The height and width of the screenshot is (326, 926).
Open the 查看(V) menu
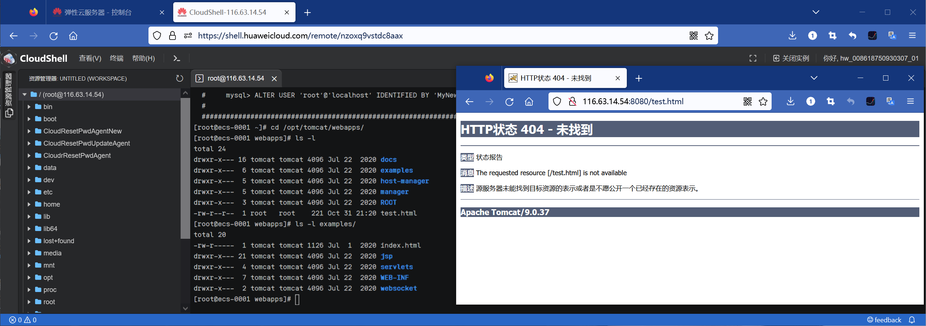click(90, 58)
